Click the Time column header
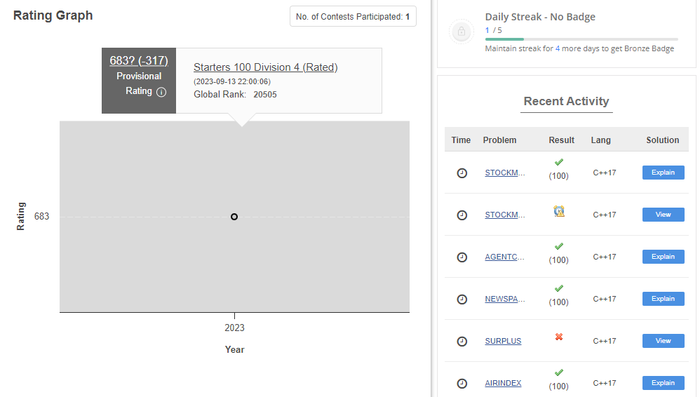The width and height of the screenshot is (700, 397). pos(461,140)
